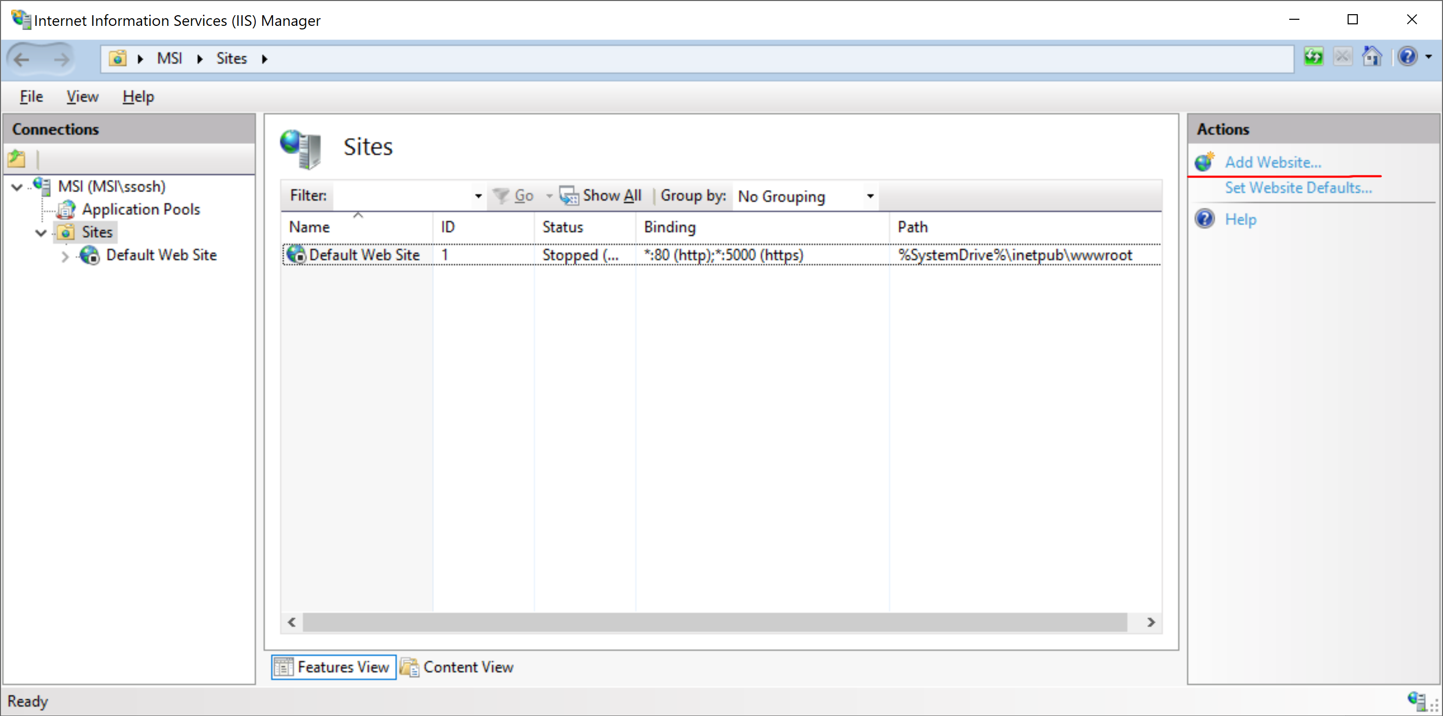
Task: Click the IIS Manager title bar app icon
Action: click(x=20, y=20)
